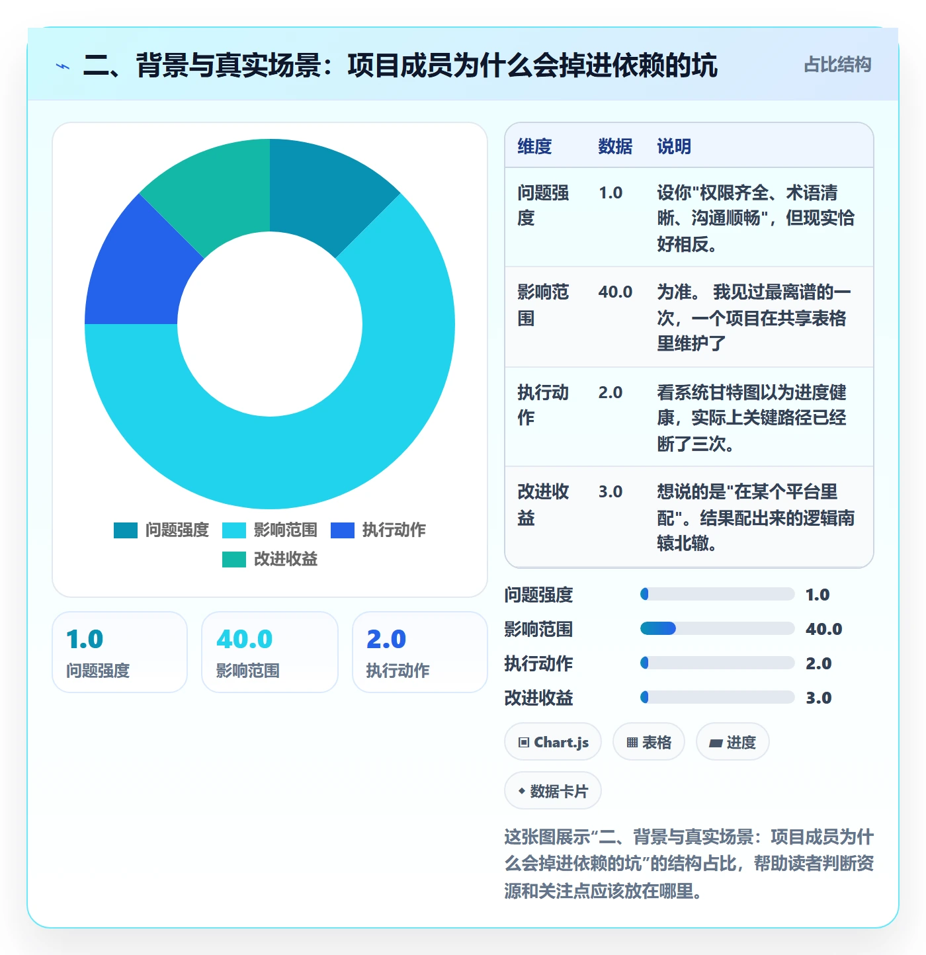Click the 数据 column header
This screenshot has height=955, width=926.
point(615,146)
